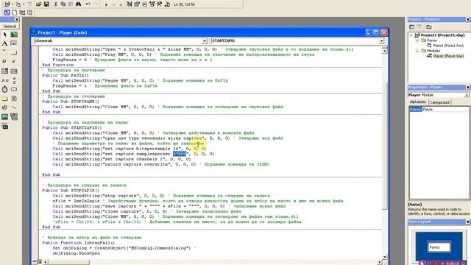
Task: Toggle Folders in Project panel toolbar
Action: point(428,27)
